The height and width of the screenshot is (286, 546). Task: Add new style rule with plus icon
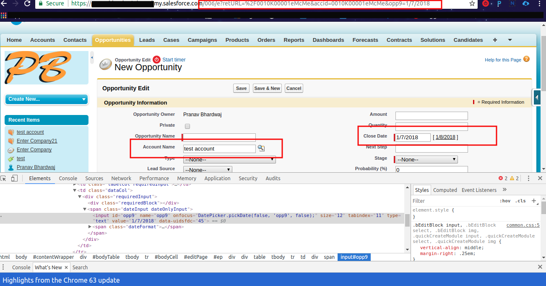pyautogui.click(x=534, y=201)
